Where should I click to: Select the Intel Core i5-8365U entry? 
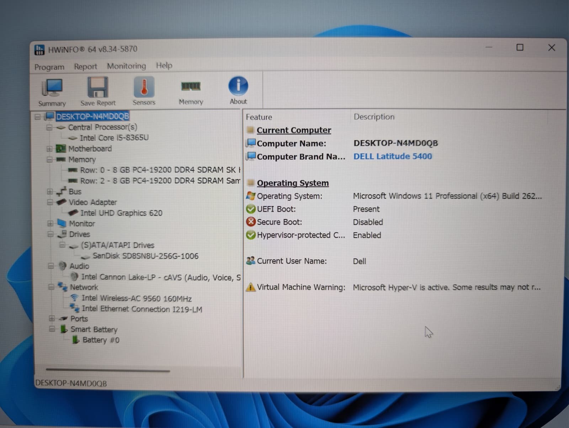[x=114, y=138]
